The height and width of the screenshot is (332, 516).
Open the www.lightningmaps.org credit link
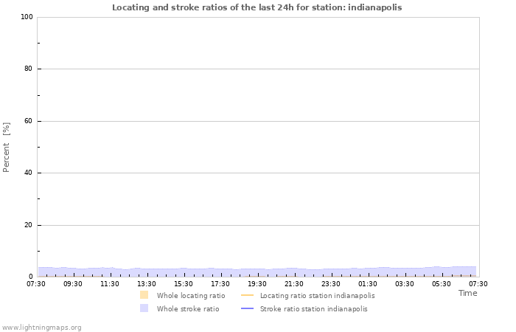click(x=41, y=328)
